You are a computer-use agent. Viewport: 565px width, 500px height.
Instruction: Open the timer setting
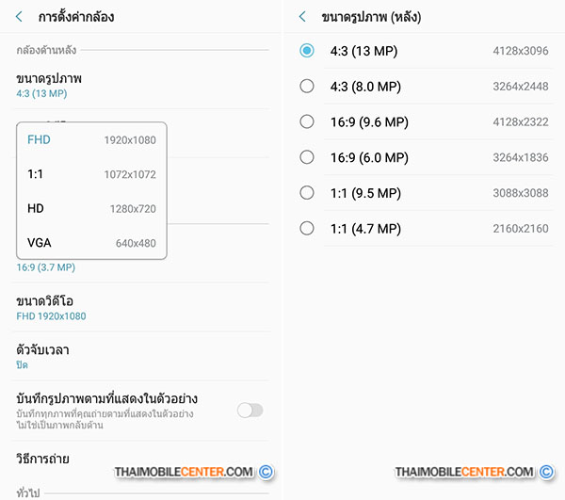point(142,357)
